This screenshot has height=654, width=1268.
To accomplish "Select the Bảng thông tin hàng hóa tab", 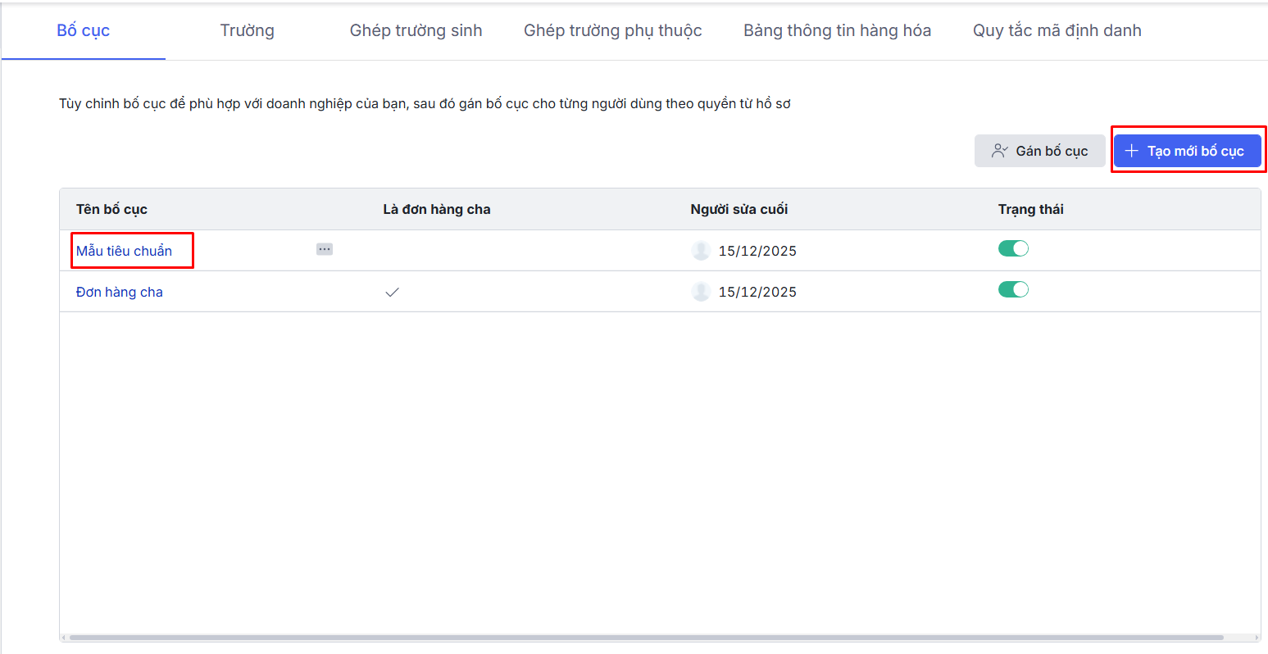I will click(x=837, y=31).
